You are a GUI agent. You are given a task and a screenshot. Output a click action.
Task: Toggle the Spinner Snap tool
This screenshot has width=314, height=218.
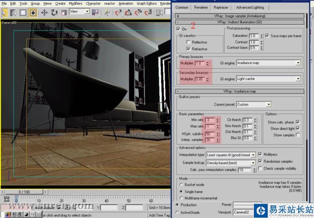[148, 13]
